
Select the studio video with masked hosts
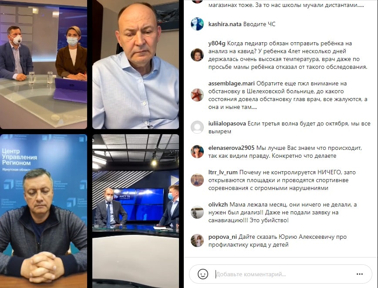44,64
